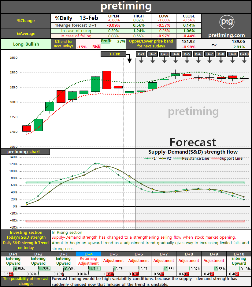Click the -0.87% D+6 downside value
Screen dimensions: 252x287
pos(133,274)
